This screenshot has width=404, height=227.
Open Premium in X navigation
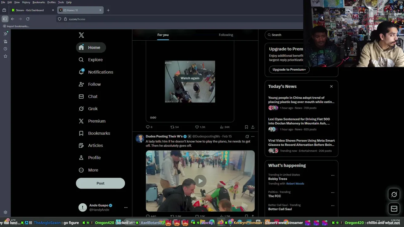point(92,121)
